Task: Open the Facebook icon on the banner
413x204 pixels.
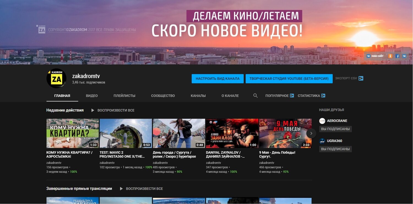Action: pos(397,56)
